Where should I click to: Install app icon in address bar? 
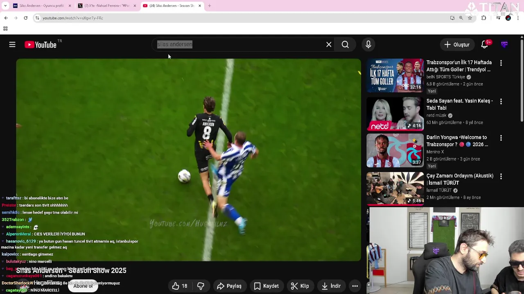(452, 18)
